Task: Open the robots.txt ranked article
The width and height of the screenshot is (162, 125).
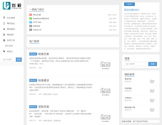Action: (x=37, y=30)
